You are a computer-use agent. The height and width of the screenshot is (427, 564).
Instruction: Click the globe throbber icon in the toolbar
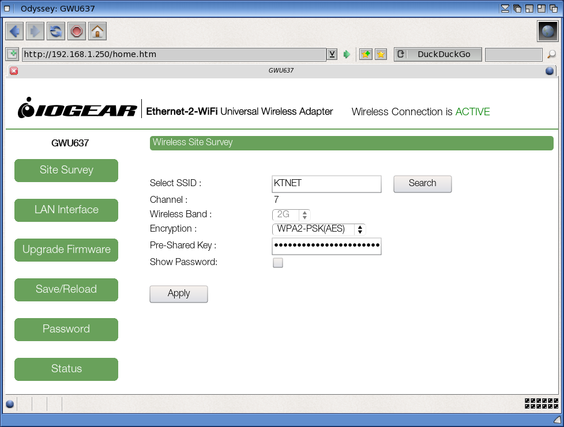(x=547, y=31)
